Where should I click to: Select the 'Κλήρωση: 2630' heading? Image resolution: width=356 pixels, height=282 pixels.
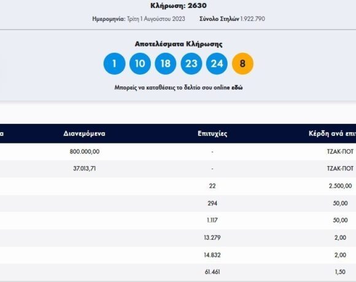click(179, 6)
